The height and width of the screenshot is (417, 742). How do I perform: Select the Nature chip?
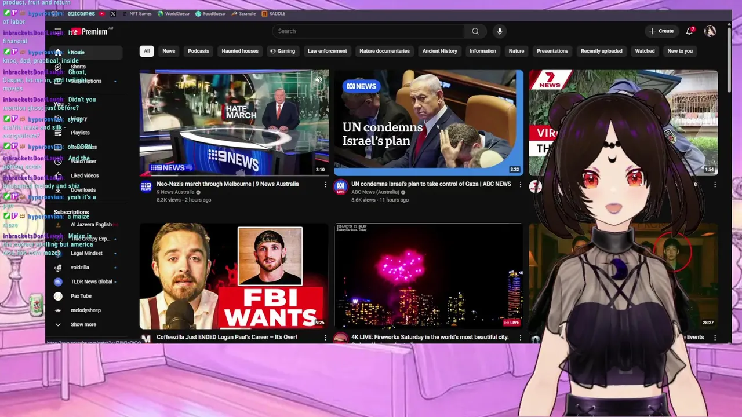[517, 51]
